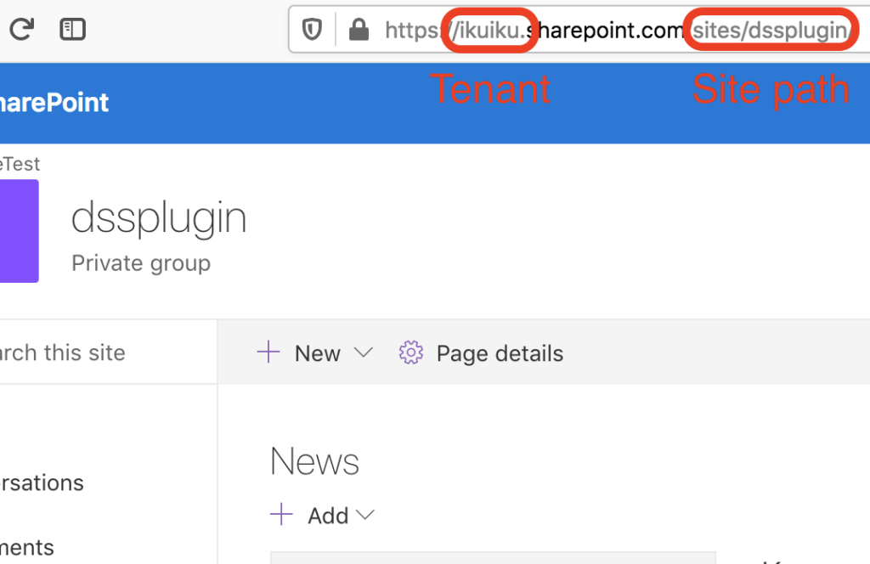Image resolution: width=870 pixels, height=564 pixels.
Task: Select Conversations in the left navigation
Action: (42, 482)
